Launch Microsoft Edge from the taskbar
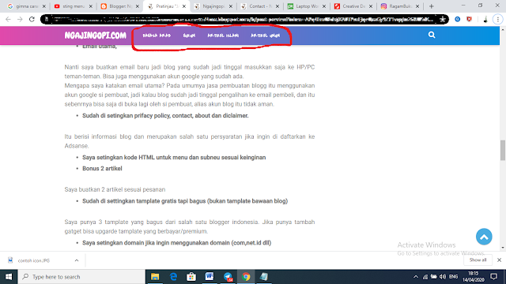 pos(173,277)
